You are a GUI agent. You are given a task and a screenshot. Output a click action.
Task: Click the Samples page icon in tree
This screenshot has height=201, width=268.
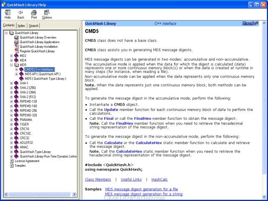point(12,166)
